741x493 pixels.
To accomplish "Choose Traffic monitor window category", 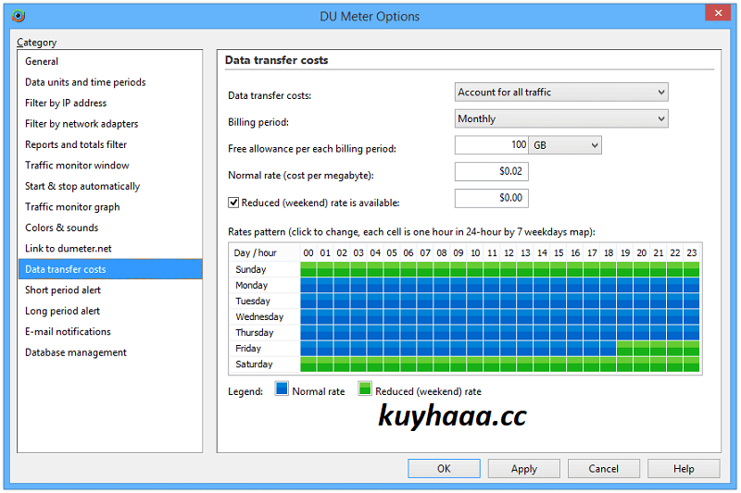I will 109,166.
